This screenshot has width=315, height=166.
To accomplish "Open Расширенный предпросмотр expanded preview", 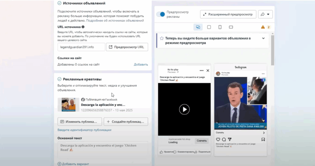I will pyautogui.click(x=228, y=14).
